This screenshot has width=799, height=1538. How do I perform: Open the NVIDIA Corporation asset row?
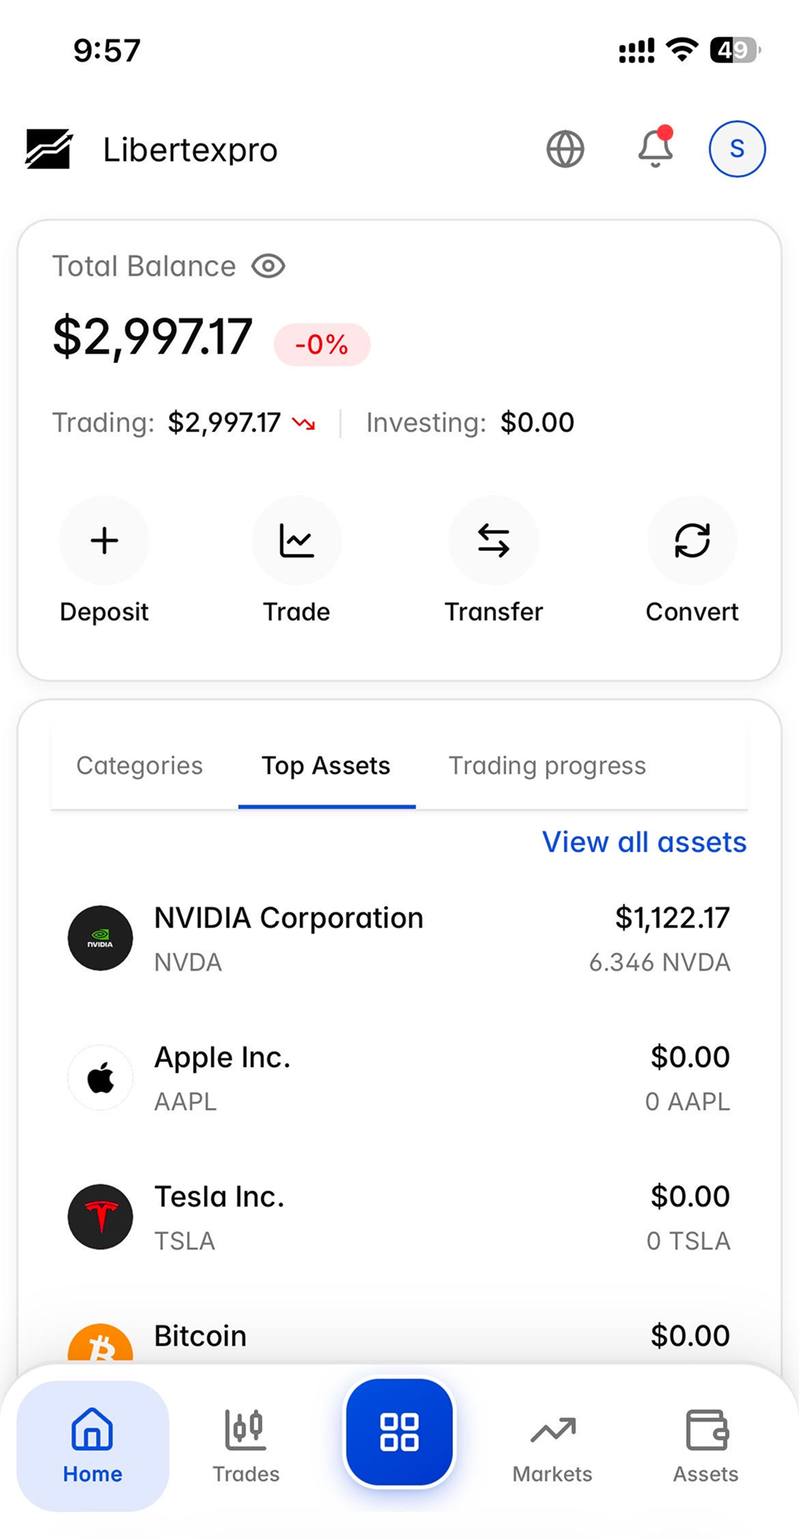[399, 939]
